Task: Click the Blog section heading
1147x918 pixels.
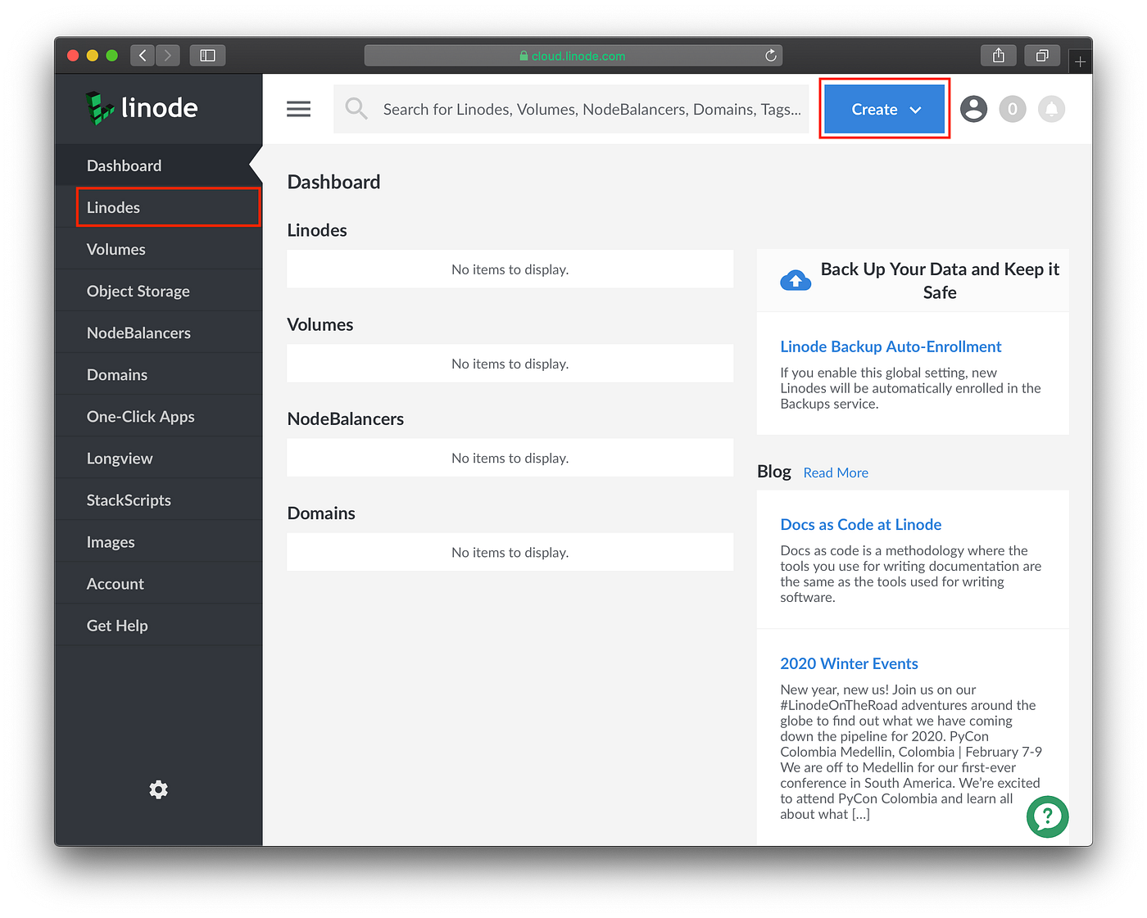Action: click(x=774, y=471)
